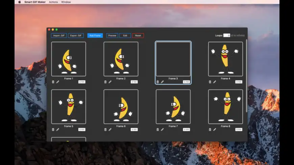Open the Window menu in menu bar
This screenshot has width=294, height=165.
point(66,2)
